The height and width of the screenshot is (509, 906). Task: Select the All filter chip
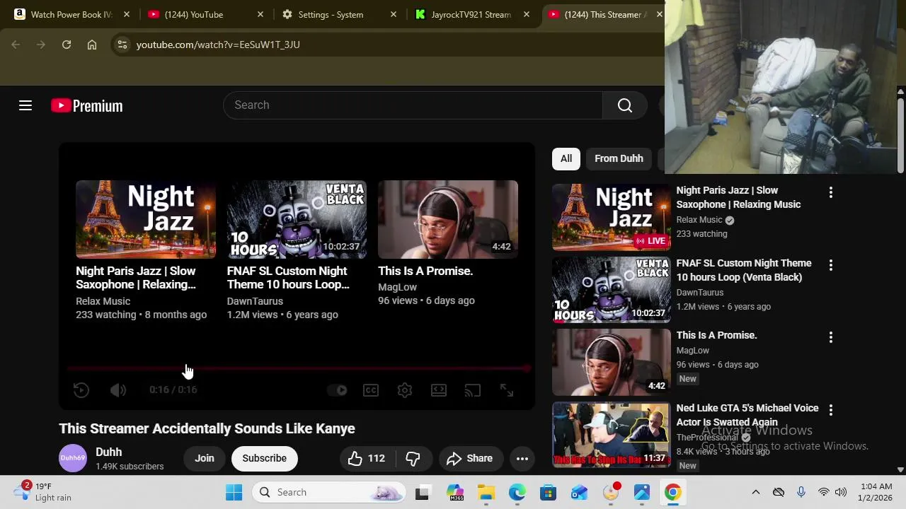[x=566, y=158]
